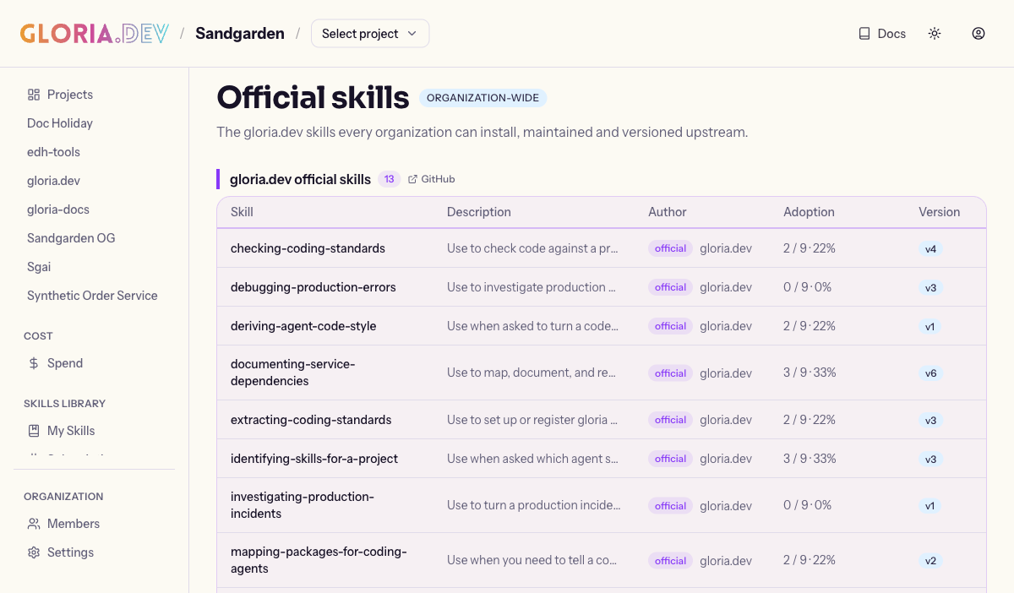Open My Skills in sidebar
This screenshot has height=593, width=1014.
61,431
